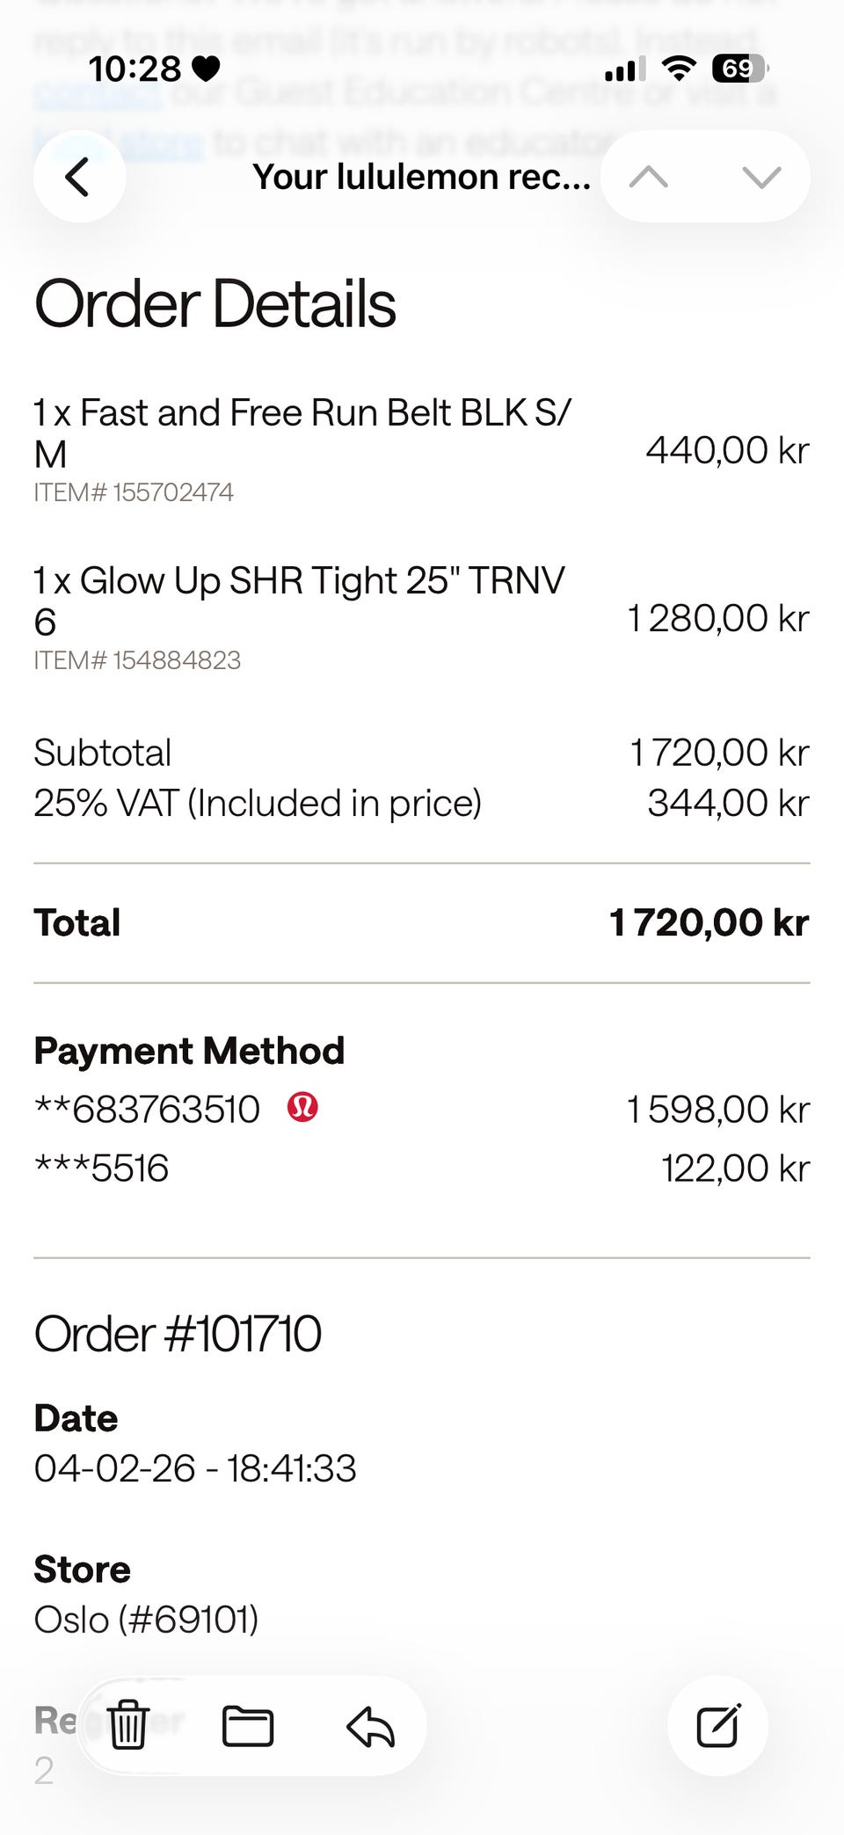Tap the date 04-02-26 - 18:41:33
Image resolution: width=844 pixels, height=1835 pixels.
tap(195, 1468)
